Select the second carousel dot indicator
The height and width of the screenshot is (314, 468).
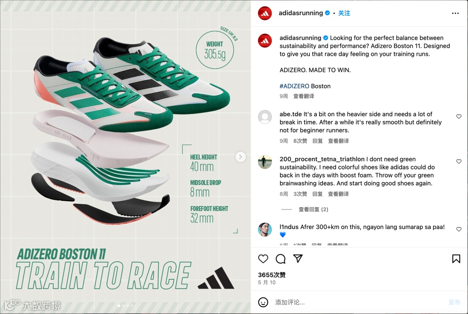click(123, 306)
